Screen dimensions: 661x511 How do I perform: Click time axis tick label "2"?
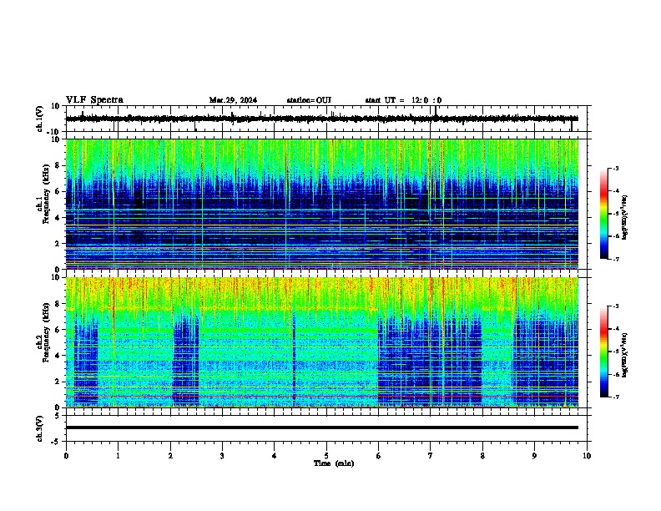click(x=170, y=456)
